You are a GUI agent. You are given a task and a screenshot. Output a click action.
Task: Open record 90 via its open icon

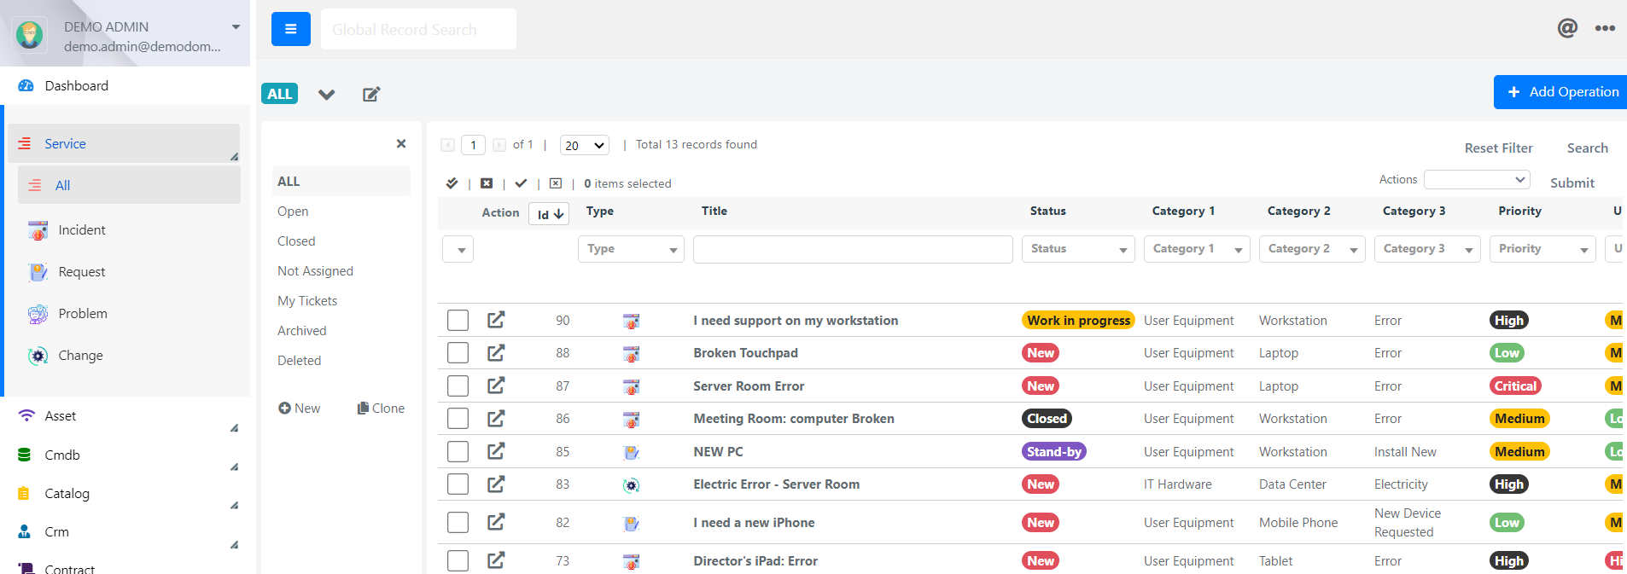(x=496, y=320)
